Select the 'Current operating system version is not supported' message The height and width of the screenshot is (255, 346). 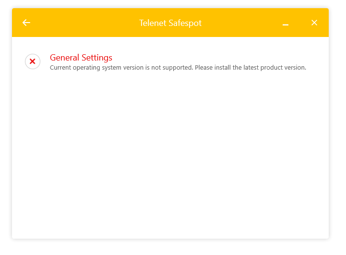tap(178, 68)
